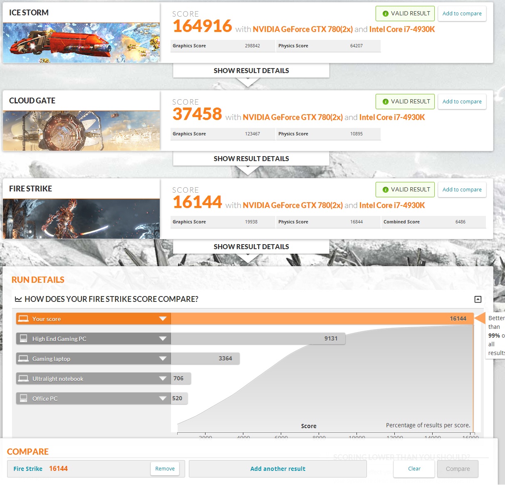Click the orange 16144 score bar
This screenshot has width=505, height=485.
[322, 318]
